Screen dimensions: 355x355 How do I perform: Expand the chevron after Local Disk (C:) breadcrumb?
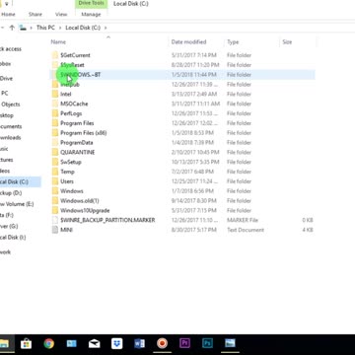pyautogui.click(x=106, y=28)
